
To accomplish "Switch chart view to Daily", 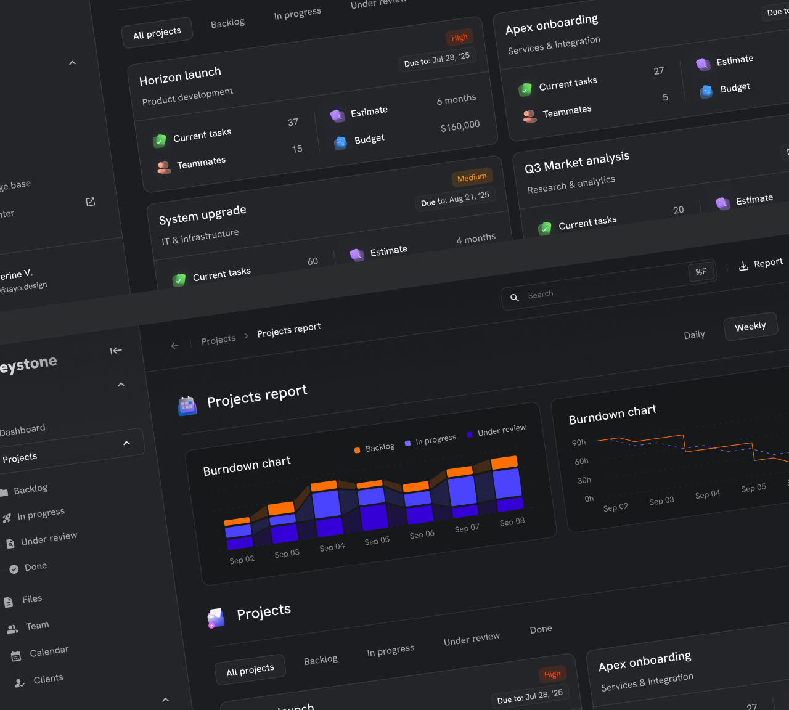I will 694,335.
